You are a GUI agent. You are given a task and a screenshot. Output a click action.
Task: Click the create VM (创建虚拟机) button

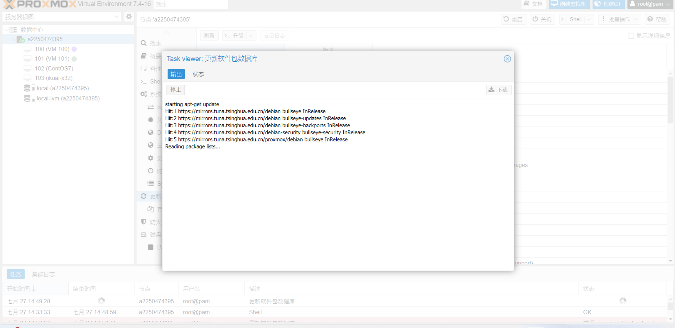pyautogui.click(x=569, y=4)
